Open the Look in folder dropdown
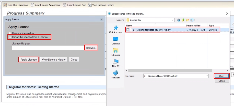 (x=173, y=20)
